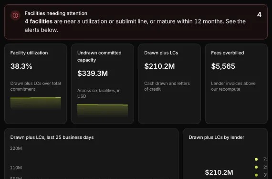The image size is (272, 179).
Task: Click 'Across six facilities, in USD' caption
Action: (99, 93)
